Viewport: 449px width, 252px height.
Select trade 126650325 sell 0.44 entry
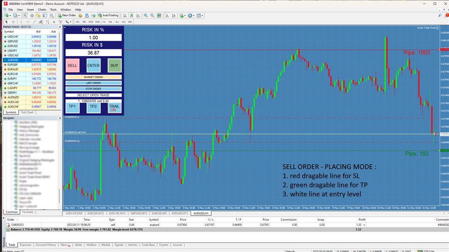coord(94,101)
